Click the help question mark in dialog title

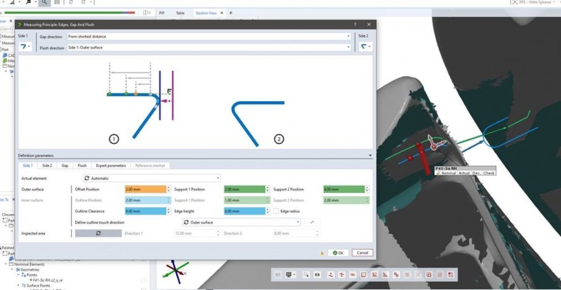pos(355,25)
